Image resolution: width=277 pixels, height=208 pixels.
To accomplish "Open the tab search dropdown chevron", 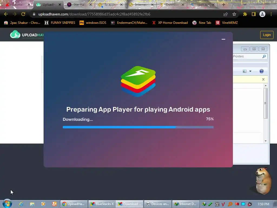I will click(245, 5).
